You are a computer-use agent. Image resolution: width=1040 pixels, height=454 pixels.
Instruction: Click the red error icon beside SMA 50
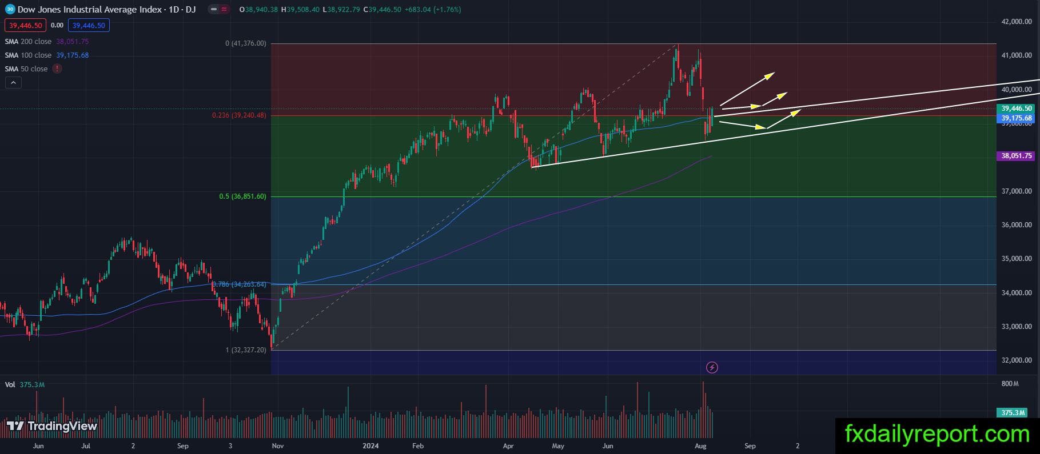tap(57, 69)
